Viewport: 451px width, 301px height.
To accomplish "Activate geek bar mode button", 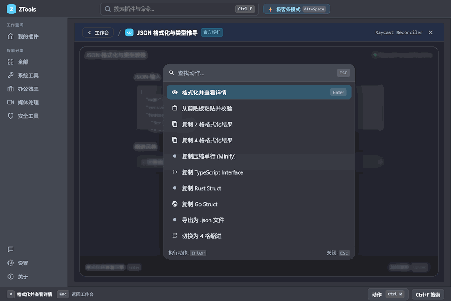I will coord(297,9).
